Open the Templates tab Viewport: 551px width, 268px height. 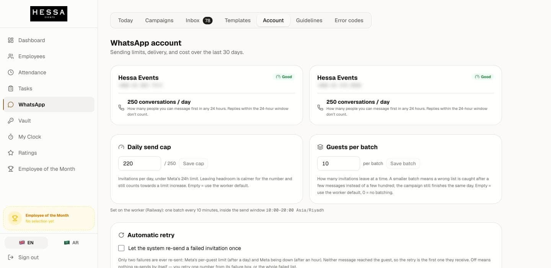tap(238, 20)
